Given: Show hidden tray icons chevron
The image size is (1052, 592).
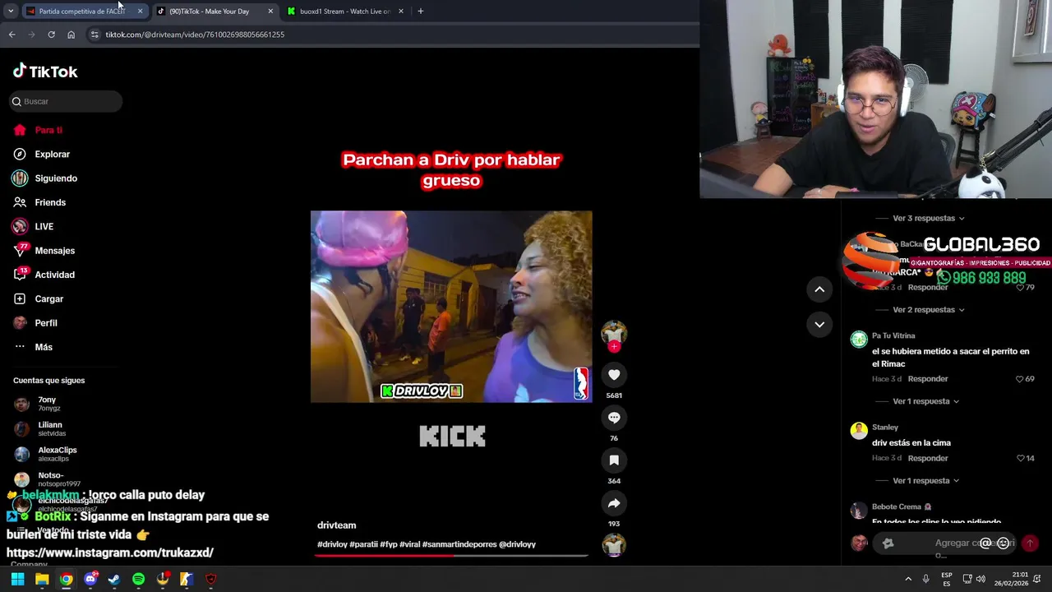Looking at the screenshot, I should (908, 580).
